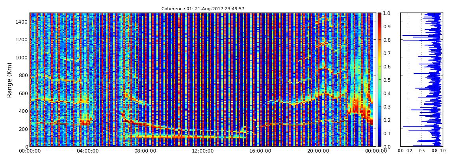Click the green middle of the colorbar
This screenshot has width=453, height=160.
(x=380, y=79)
